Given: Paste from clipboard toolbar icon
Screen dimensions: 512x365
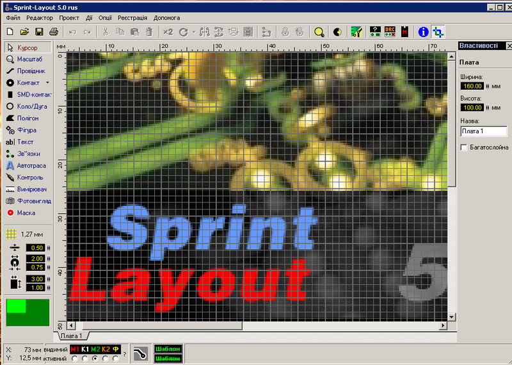Looking at the screenshot, I should [x=134, y=31].
